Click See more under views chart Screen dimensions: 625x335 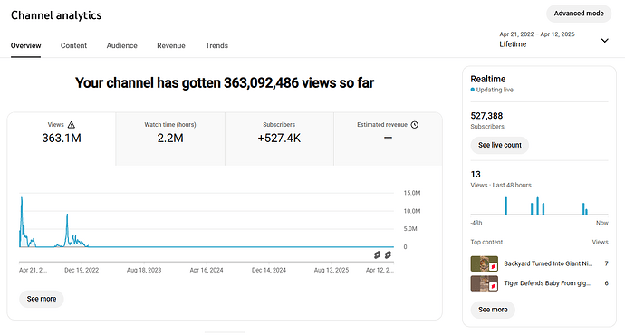tap(42, 299)
